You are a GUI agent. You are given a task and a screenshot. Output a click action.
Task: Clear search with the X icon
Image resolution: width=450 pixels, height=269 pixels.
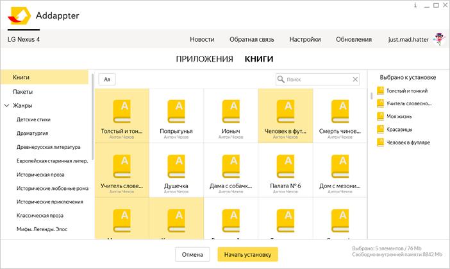pos(356,80)
